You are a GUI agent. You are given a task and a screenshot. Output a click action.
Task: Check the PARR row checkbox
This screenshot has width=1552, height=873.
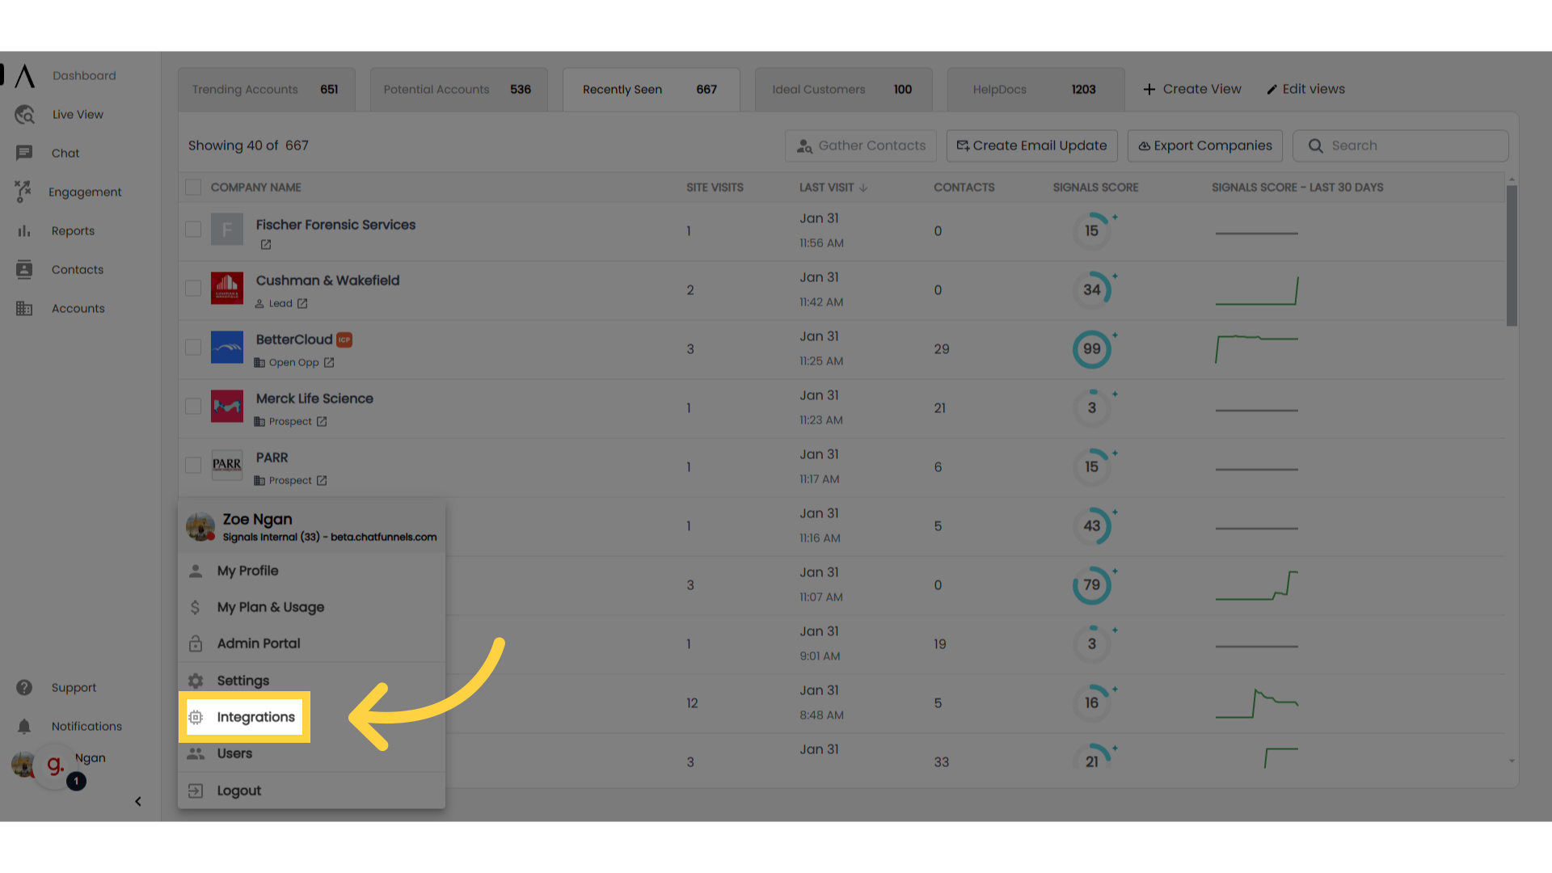[193, 466]
